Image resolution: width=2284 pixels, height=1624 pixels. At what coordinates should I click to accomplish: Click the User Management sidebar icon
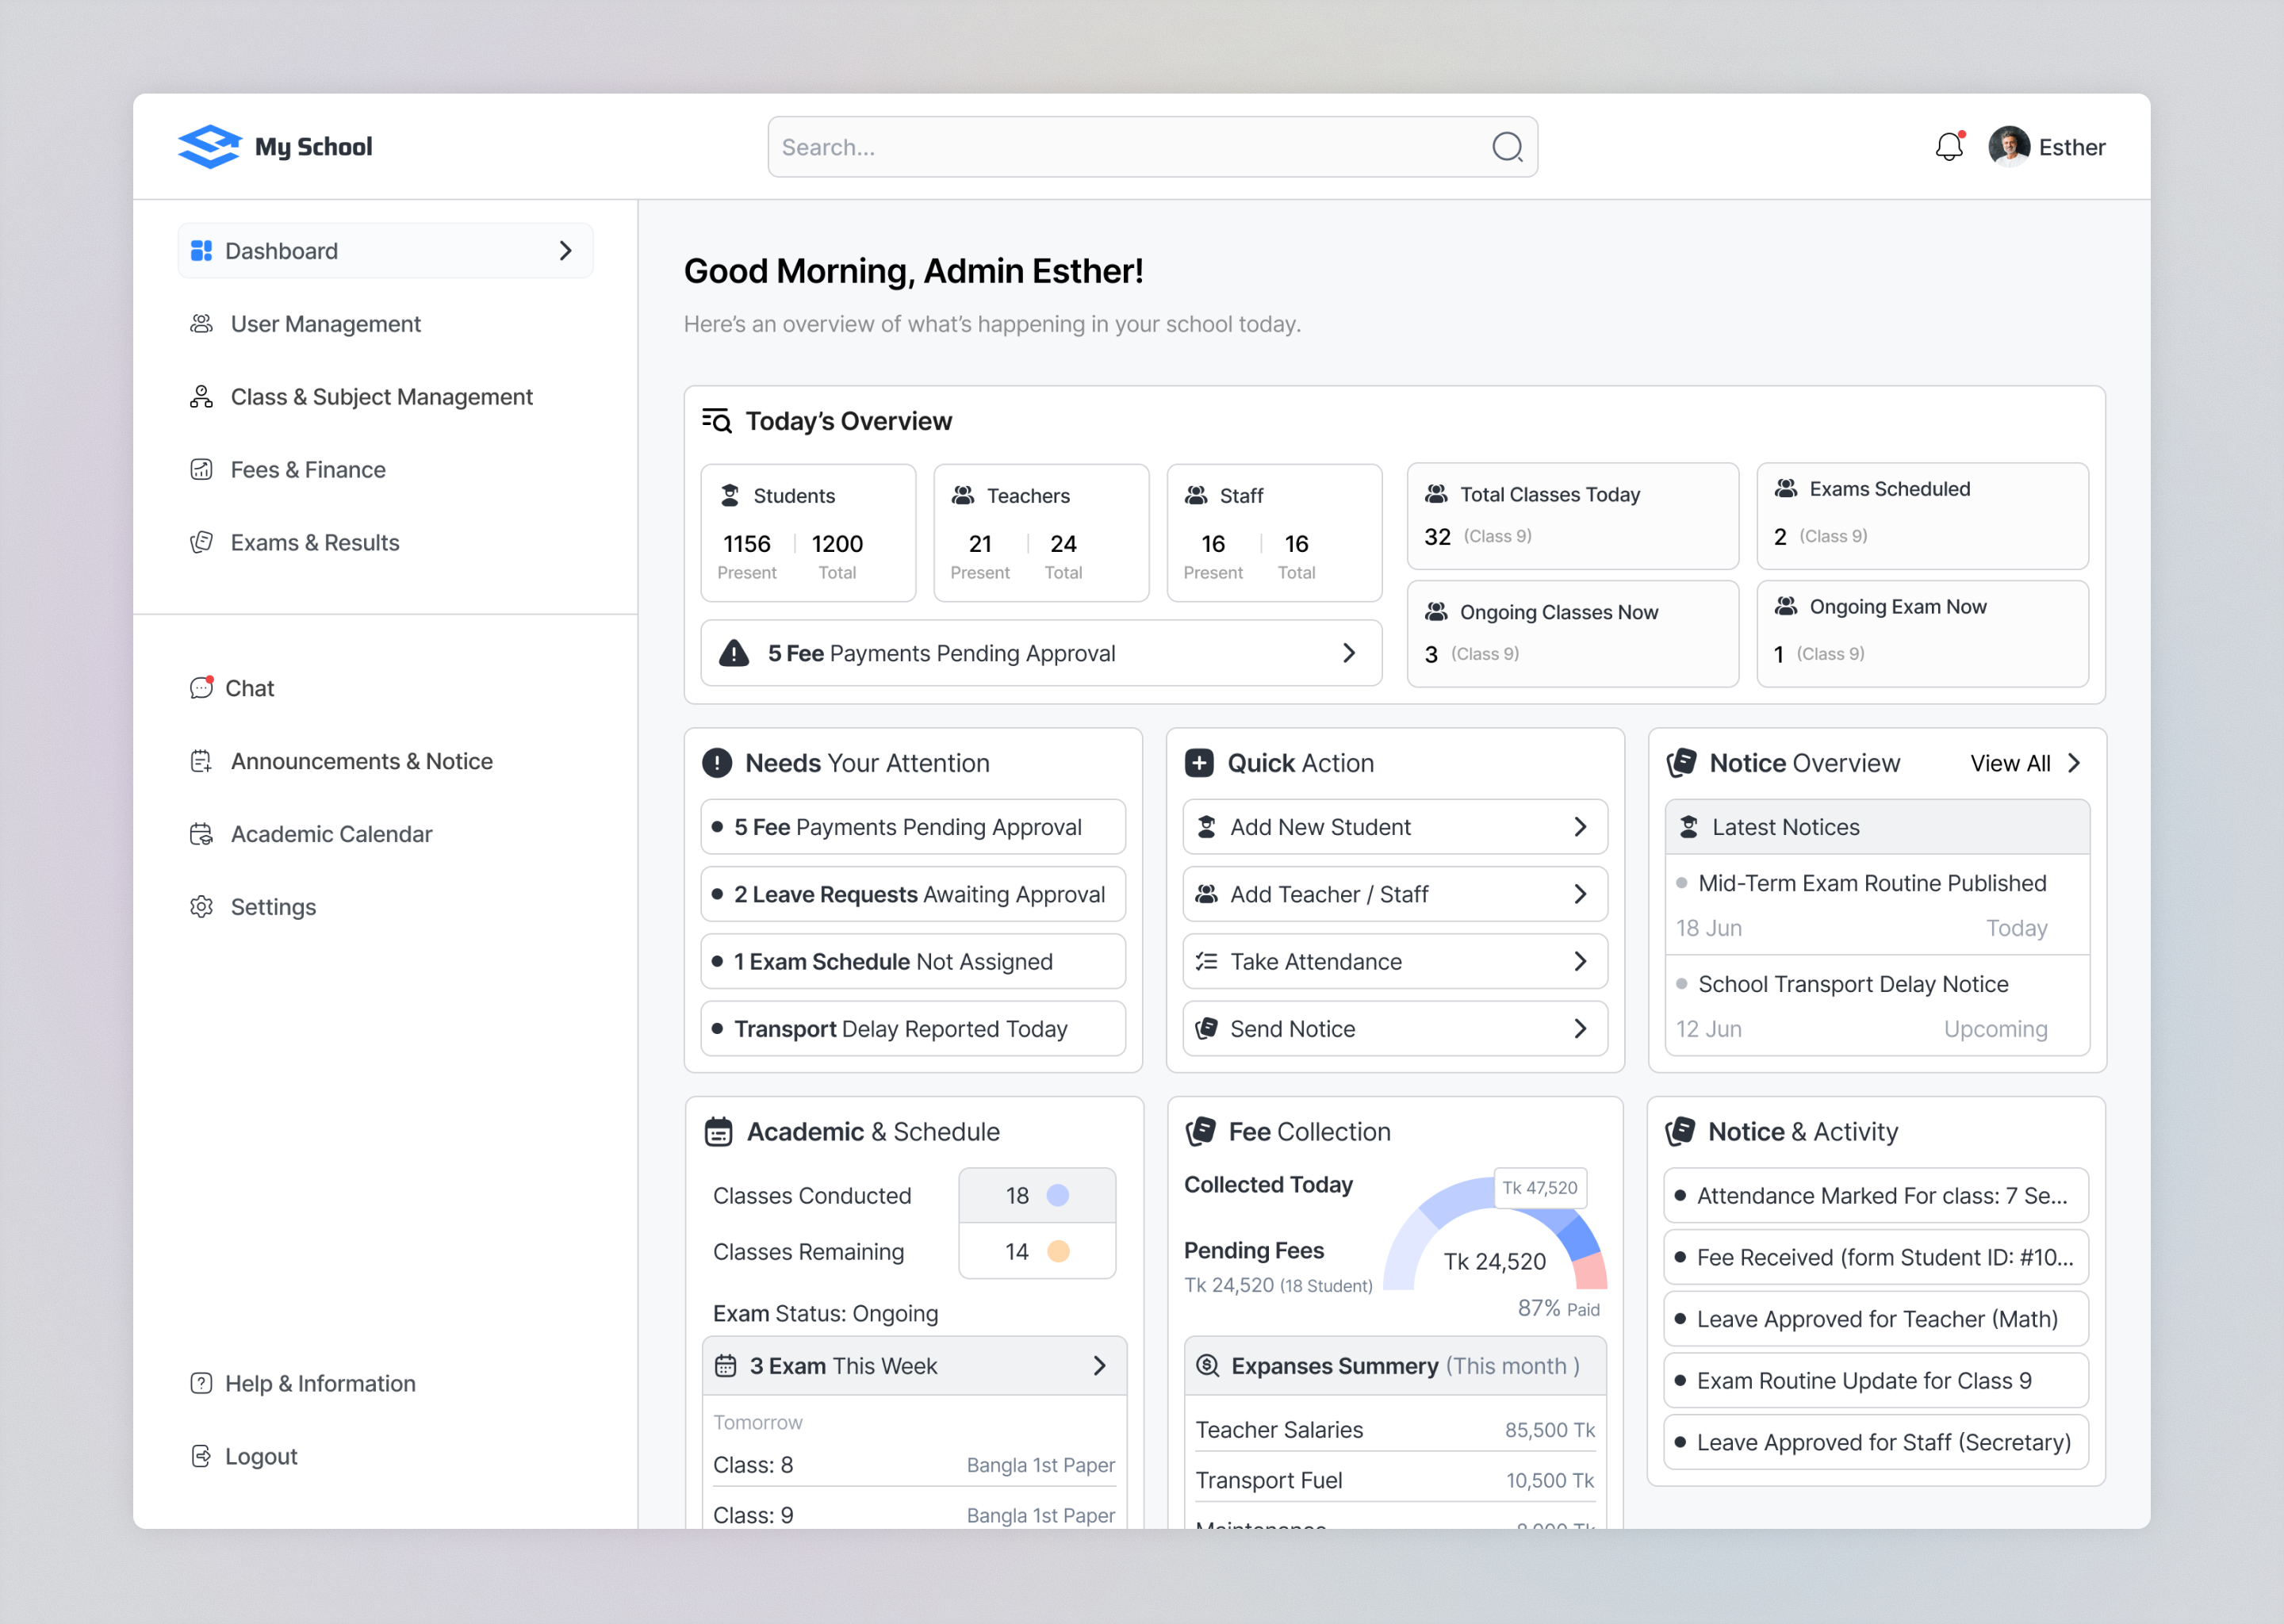coord(201,324)
